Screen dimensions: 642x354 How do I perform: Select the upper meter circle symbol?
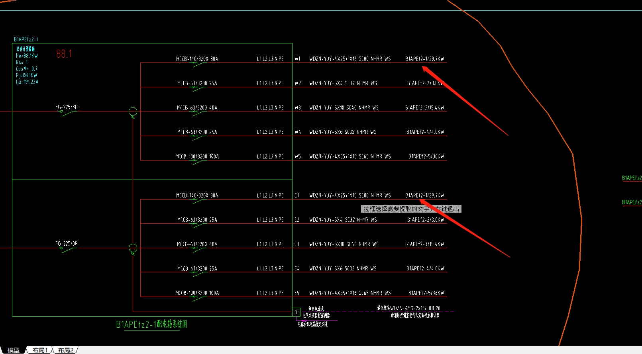point(133,111)
